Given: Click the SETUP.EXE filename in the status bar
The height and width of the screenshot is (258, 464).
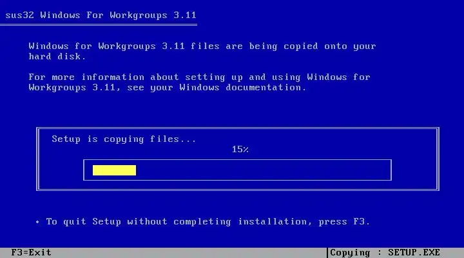Looking at the screenshot, I should (x=414, y=253).
